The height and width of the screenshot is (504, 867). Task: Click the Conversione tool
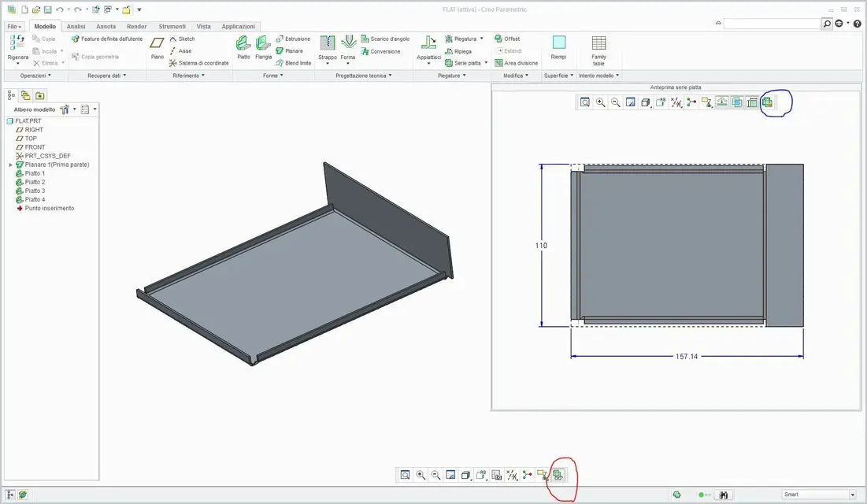[380, 51]
